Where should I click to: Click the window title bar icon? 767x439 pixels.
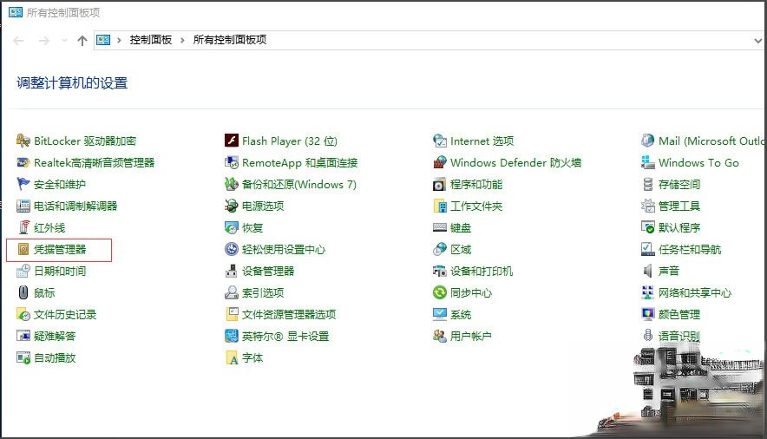click(16, 12)
